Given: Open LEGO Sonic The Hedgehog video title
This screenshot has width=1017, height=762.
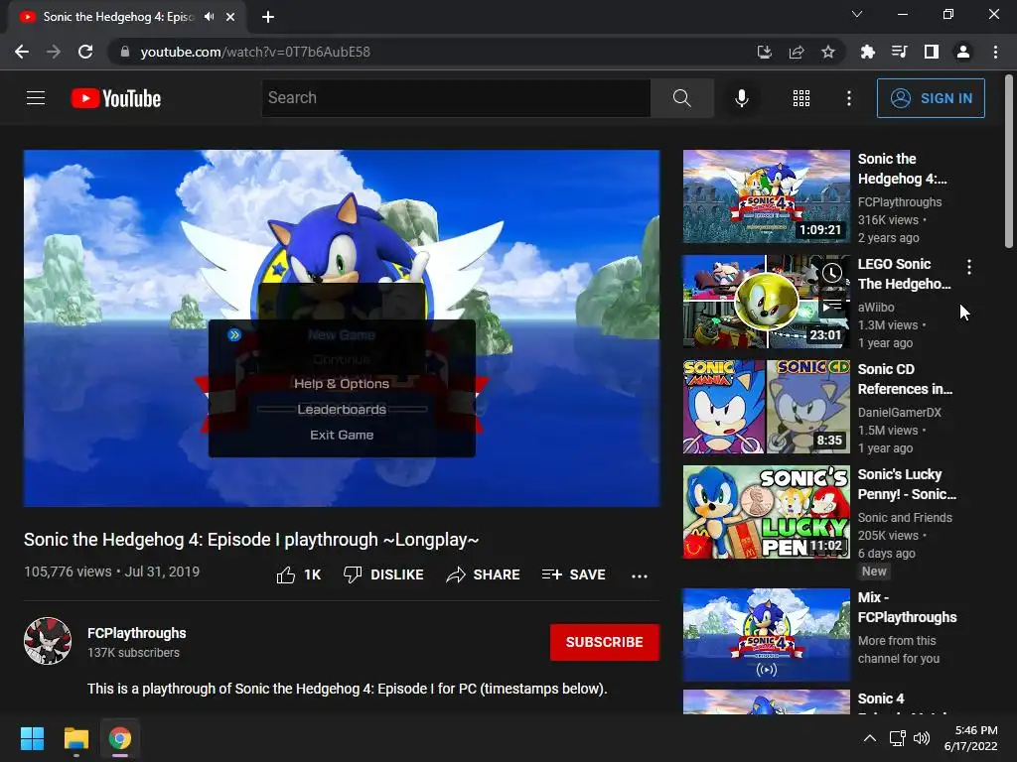Looking at the screenshot, I should tap(904, 274).
